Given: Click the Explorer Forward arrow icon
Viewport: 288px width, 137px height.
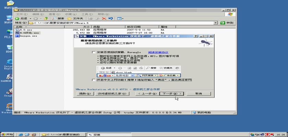Looking at the screenshot, I should coord(36,18).
